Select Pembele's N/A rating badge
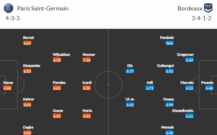 pos(170,43)
